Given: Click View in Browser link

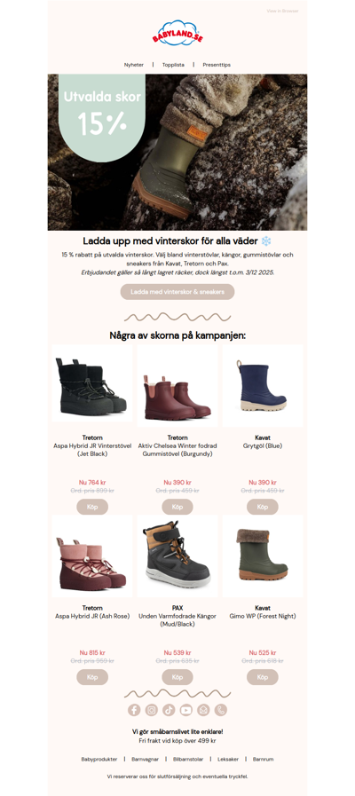Looking at the screenshot, I should [283, 11].
